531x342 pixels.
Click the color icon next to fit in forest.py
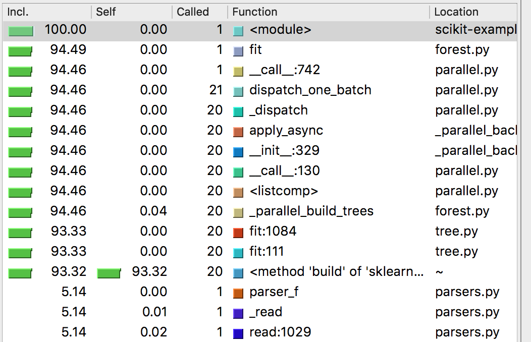coord(238,51)
